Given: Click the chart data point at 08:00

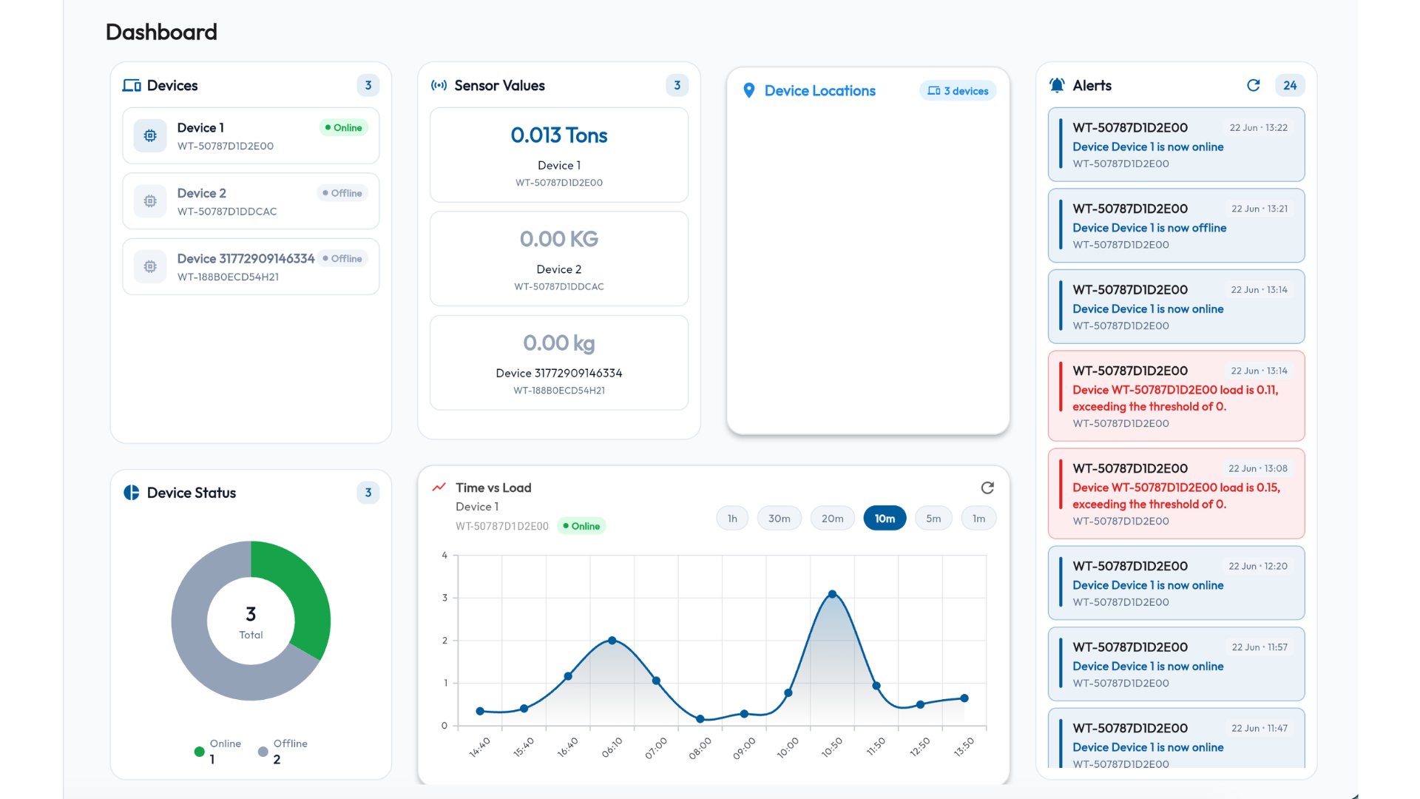Looking at the screenshot, I should (700, 719).
